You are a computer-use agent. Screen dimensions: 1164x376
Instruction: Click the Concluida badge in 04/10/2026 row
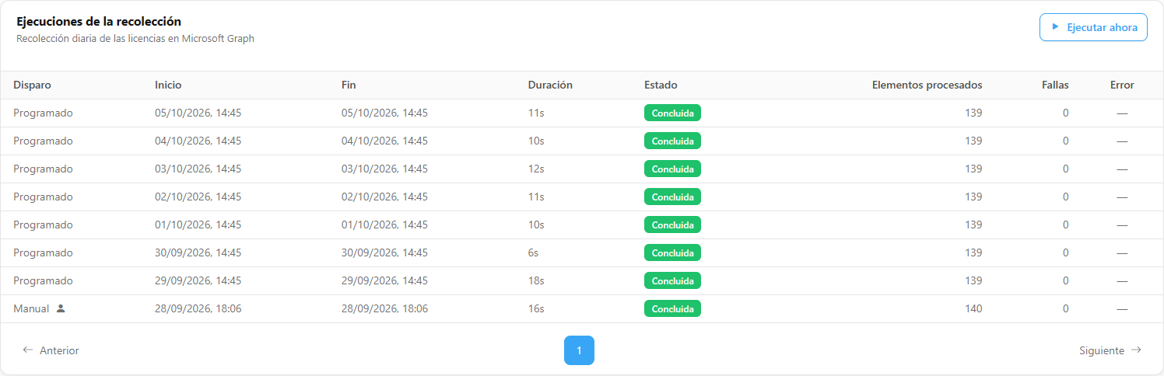[672, 141]
